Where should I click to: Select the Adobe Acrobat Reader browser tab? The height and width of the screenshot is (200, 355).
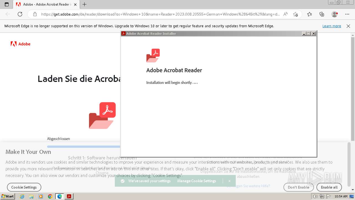click(x=46, y=4)
